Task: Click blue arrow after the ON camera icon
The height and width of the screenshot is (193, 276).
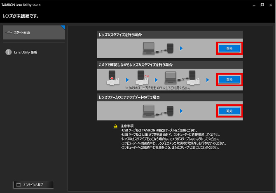Action: tap(156, 80)
